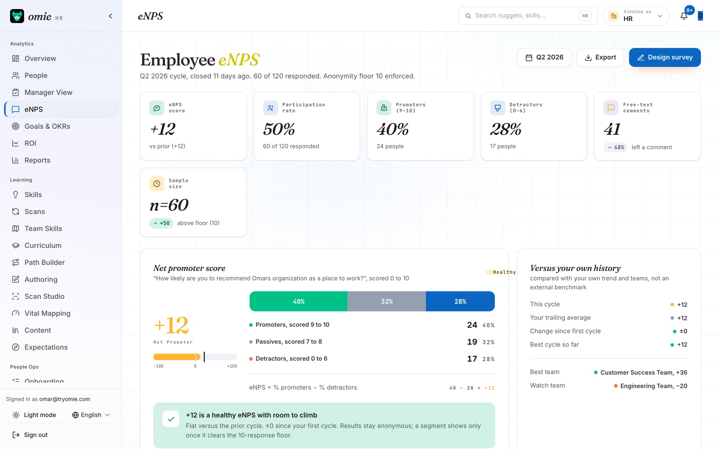Click the Passives, scored 7 to 8 row
The height and width of the screenshot is (449, 719).
pyautogui.click(x=372, y=342)
